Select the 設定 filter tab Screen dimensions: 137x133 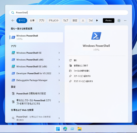pos(75,20)
